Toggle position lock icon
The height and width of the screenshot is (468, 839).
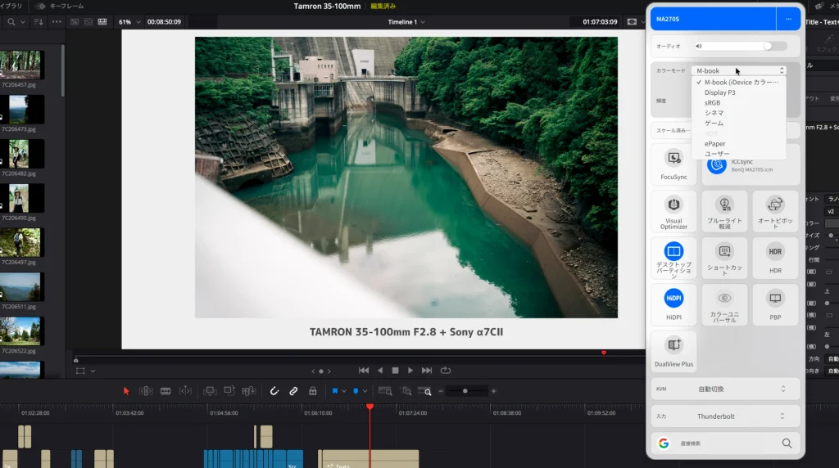coord(312,391)
